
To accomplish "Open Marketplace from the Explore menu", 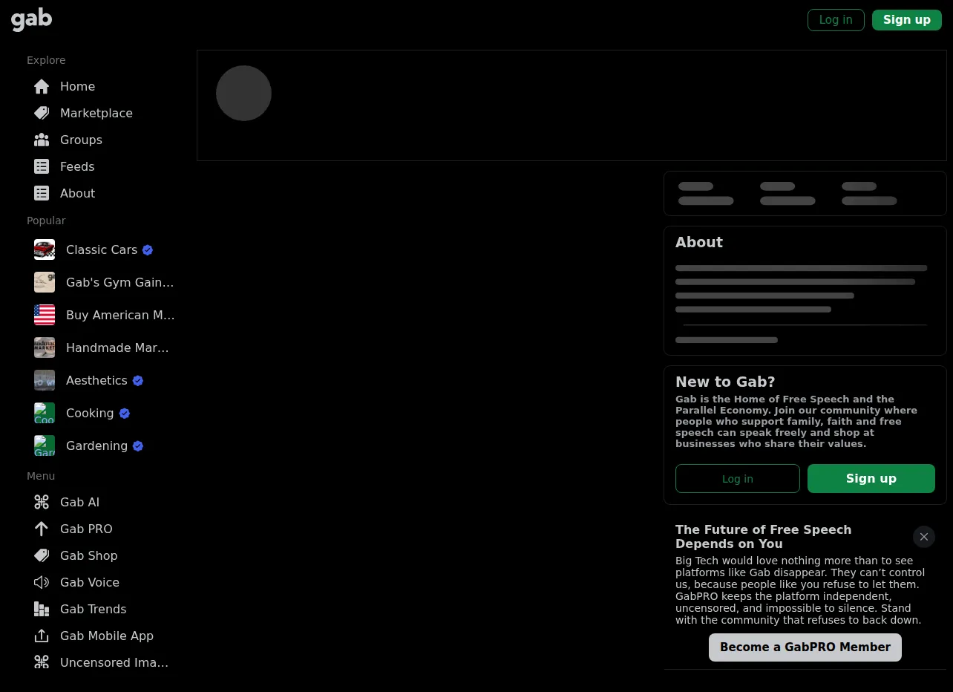I will pyautogui.click(x=96, y=114).
